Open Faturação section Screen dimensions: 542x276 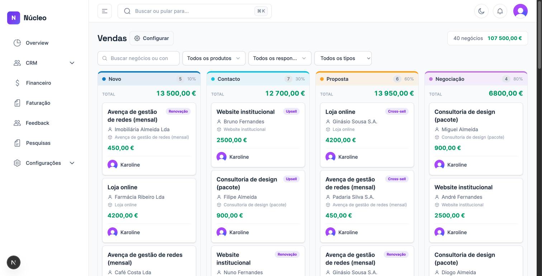point(44,103)
